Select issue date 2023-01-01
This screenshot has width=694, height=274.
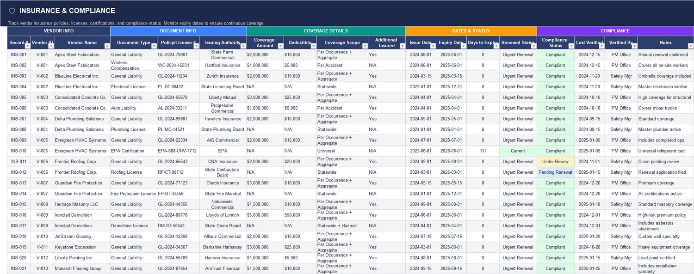[x=421, y=87]
